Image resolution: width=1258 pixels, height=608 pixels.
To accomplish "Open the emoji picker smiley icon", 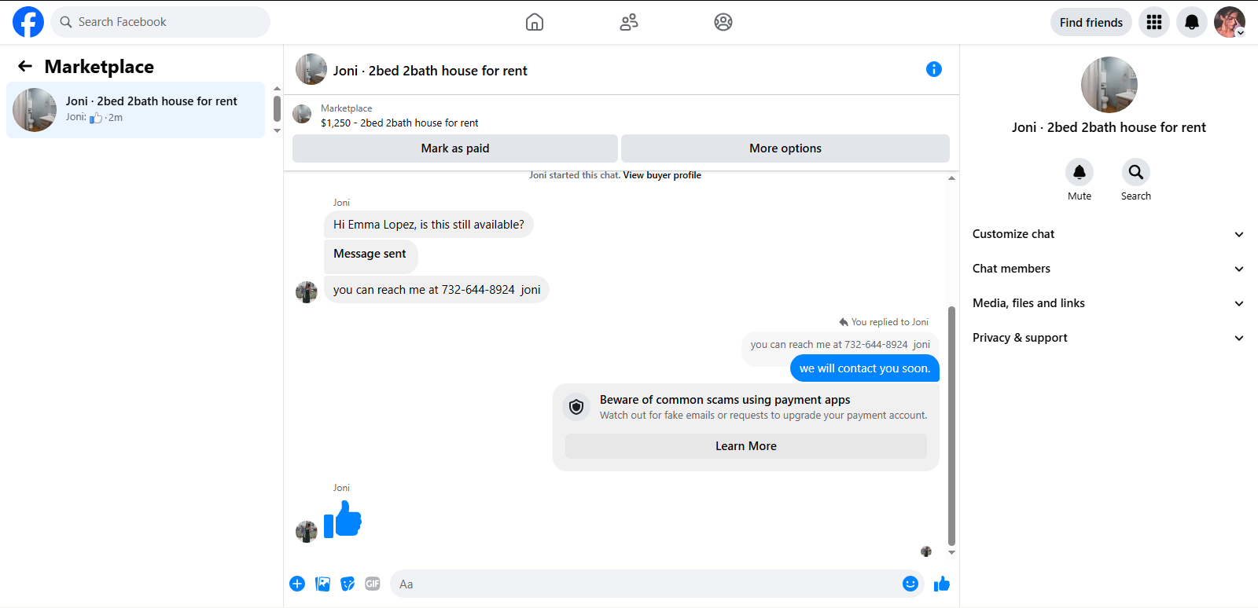I will (x=910, y=584).
